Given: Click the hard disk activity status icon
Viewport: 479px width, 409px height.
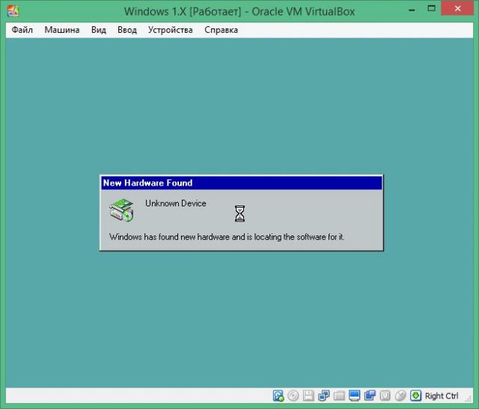Looking at the screenshot, I should pyautogui.click(x=278, y=396).
